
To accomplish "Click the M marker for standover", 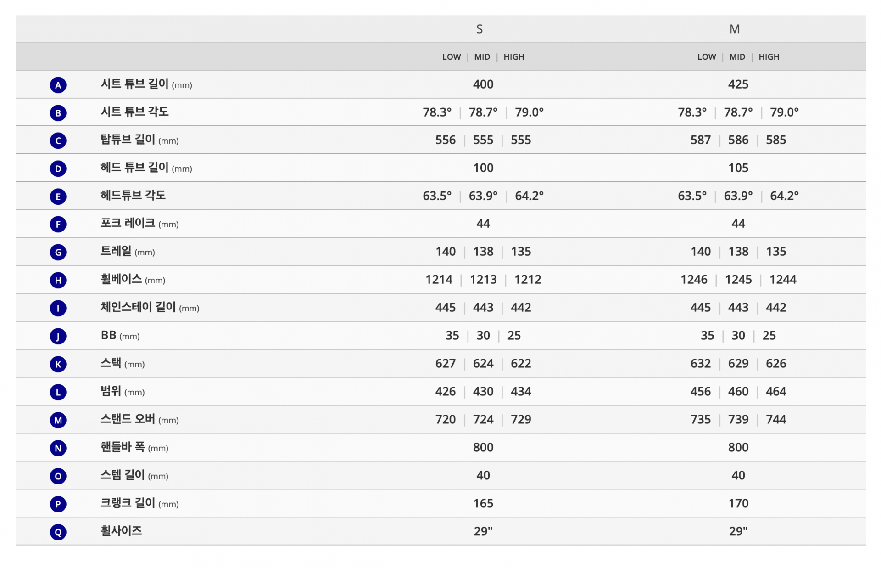I will [x=58, y=420].
